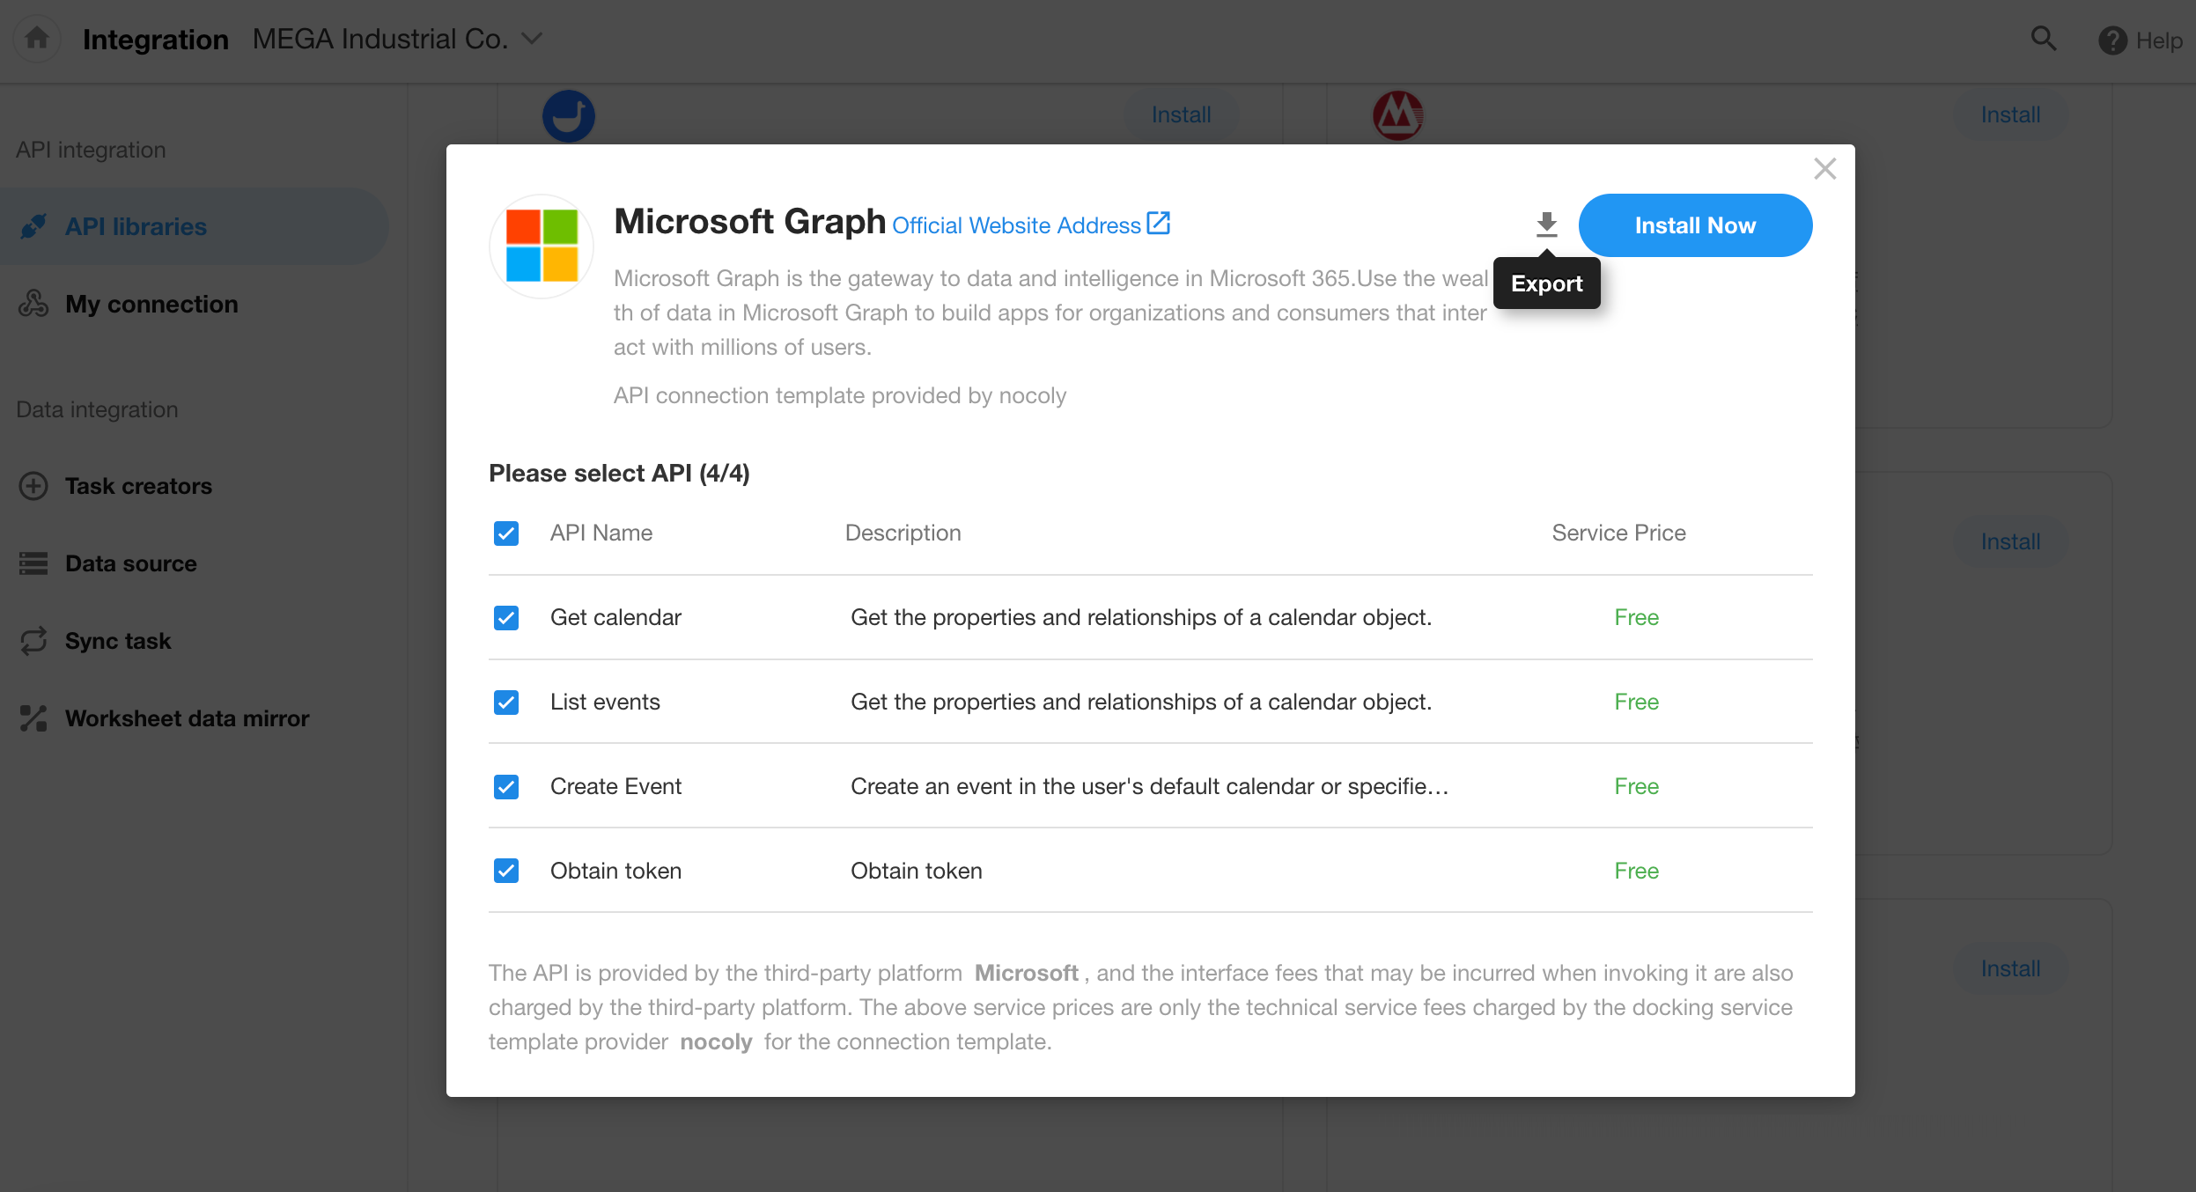
Task: Click the Get calendar API name
Action: tap(615, 617)
